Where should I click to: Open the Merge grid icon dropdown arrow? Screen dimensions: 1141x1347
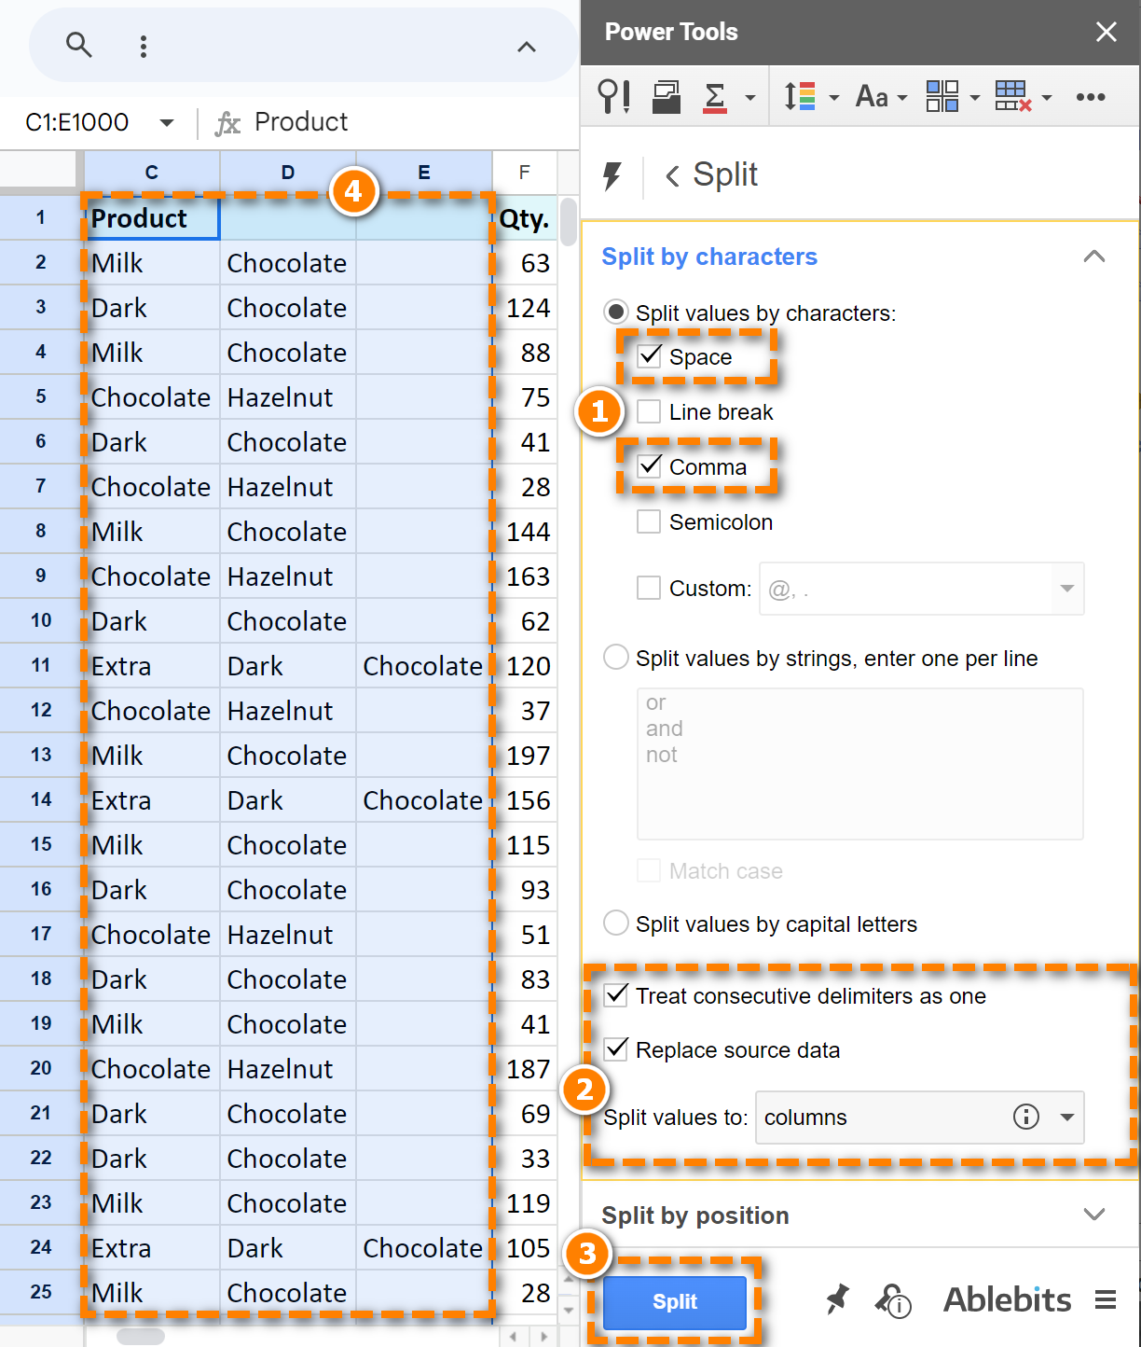pyautogui.click(x=975, y=97)
